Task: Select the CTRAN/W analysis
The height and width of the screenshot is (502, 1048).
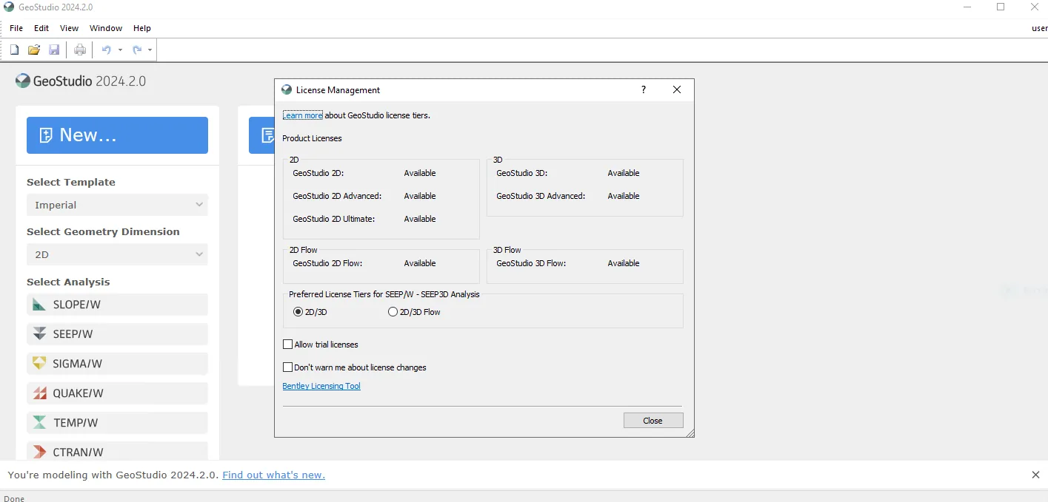Action: [x=117, y=452]
